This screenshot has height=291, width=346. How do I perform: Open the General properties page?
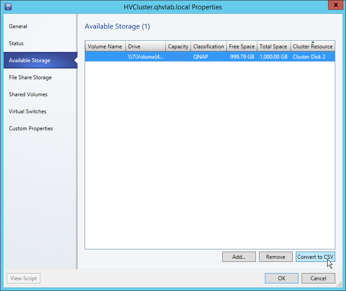click(x=18, y=26)
